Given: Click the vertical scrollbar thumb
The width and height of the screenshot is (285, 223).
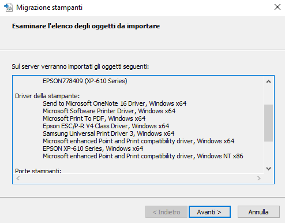Looking at the screenshot, I should click(x=268, y=123).
